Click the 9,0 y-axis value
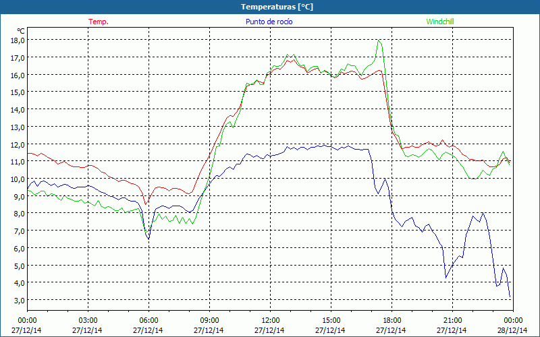Image resolution: width=540 pixels, height=337 pixels. (x=20, y=196)
